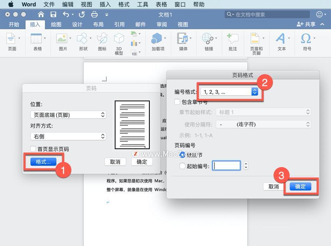Insert a page using the 页面 icon
Viewport: 331px width, 246px height.
[x=10, y=38]
